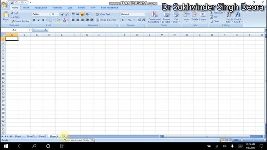Toggle underline formatting

tap(43, 20)
